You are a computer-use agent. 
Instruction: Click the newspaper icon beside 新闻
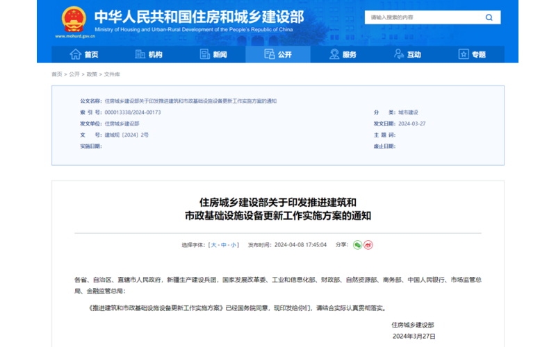coord(204,54)
